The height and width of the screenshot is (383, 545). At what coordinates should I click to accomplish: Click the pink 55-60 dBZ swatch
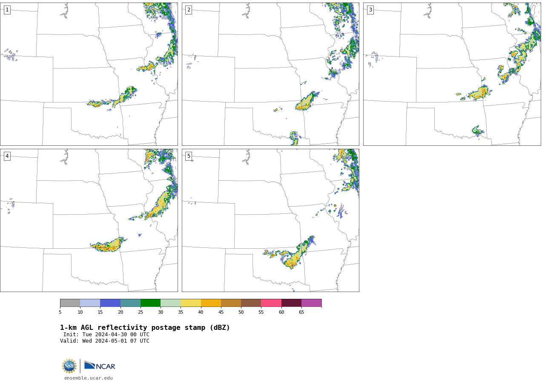[x=271, y=303]
